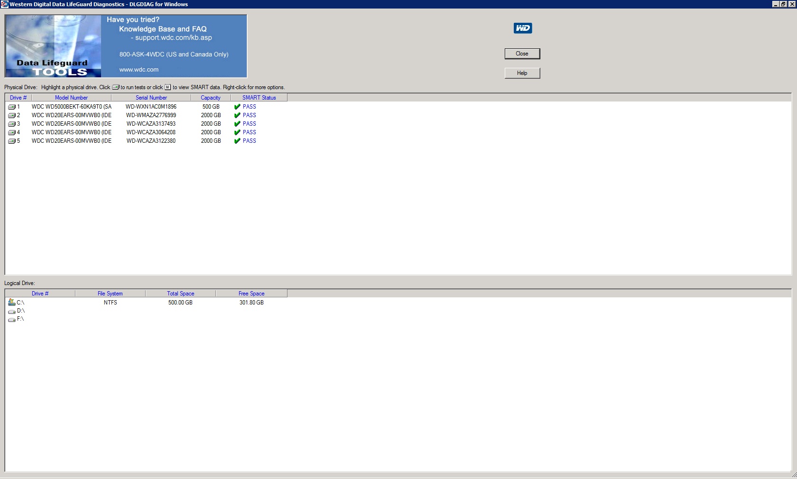Select the D:\ logical drive icon
The image size is (797, 479).
(x=12, y=312)
